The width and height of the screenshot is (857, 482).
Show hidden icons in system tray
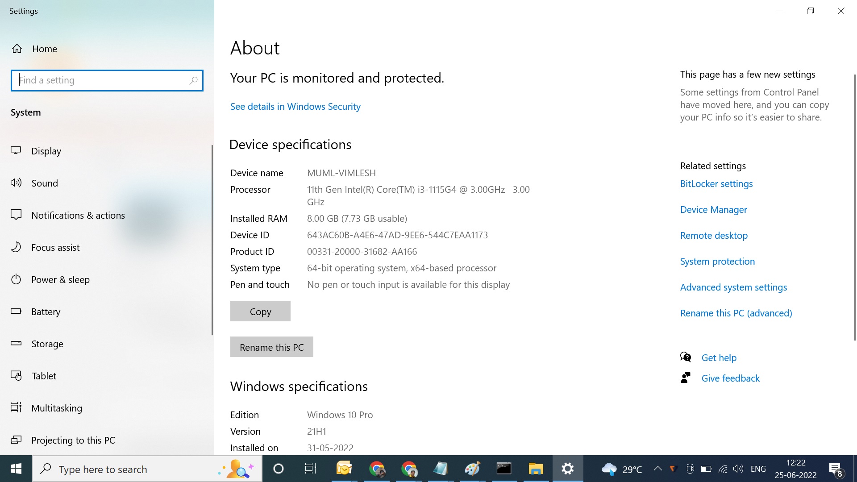coord(657,469)
